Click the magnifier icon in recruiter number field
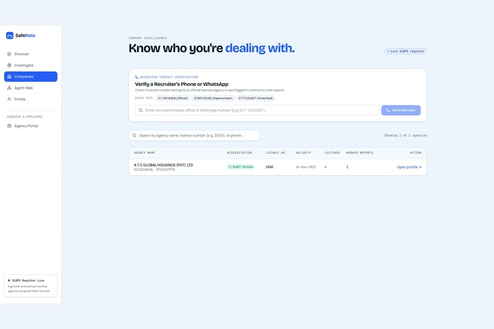 click(x=141, y=110)
